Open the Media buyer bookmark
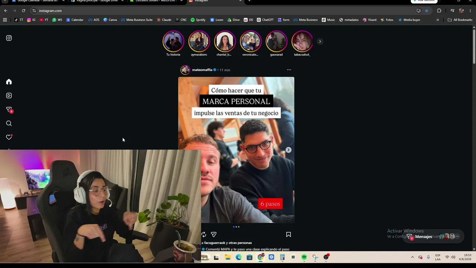476x268 pixels. pyautogui.click(x=409, y=20)
